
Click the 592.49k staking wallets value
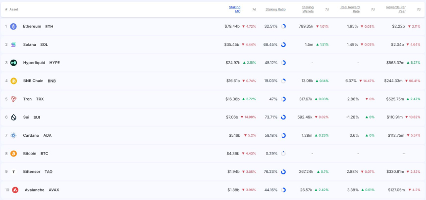coord(306,118)
